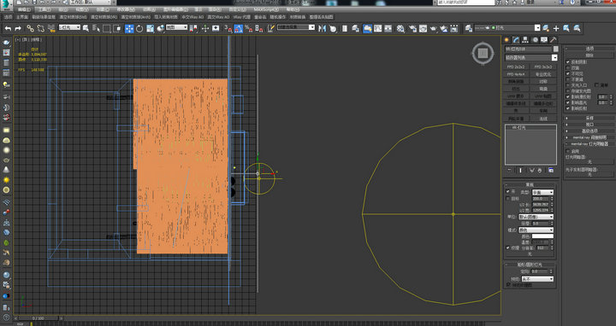Image resolution: width=616 pixels, height=326 pixels.
Task: Switch to the Utilities hammer tab
Action: pyautogui.click(x=554, y=39)
